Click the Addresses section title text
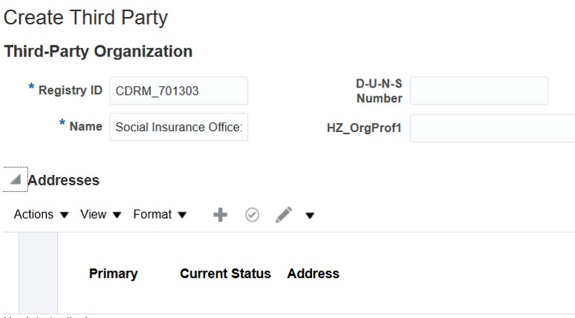575x318 pixels. 64,180
